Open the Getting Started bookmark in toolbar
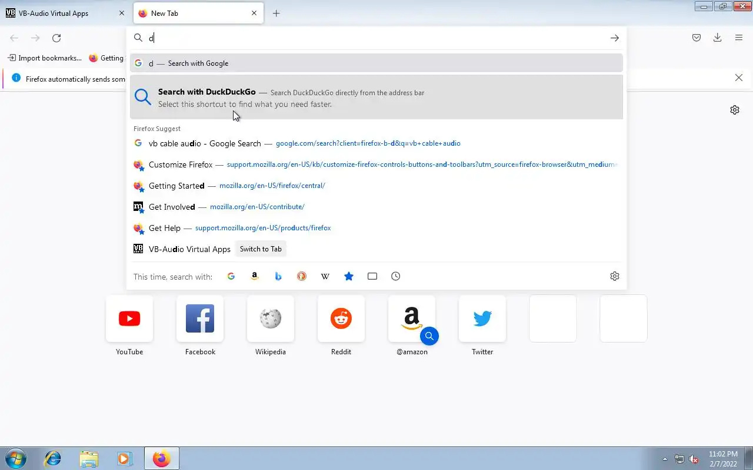 coord(107,58)
